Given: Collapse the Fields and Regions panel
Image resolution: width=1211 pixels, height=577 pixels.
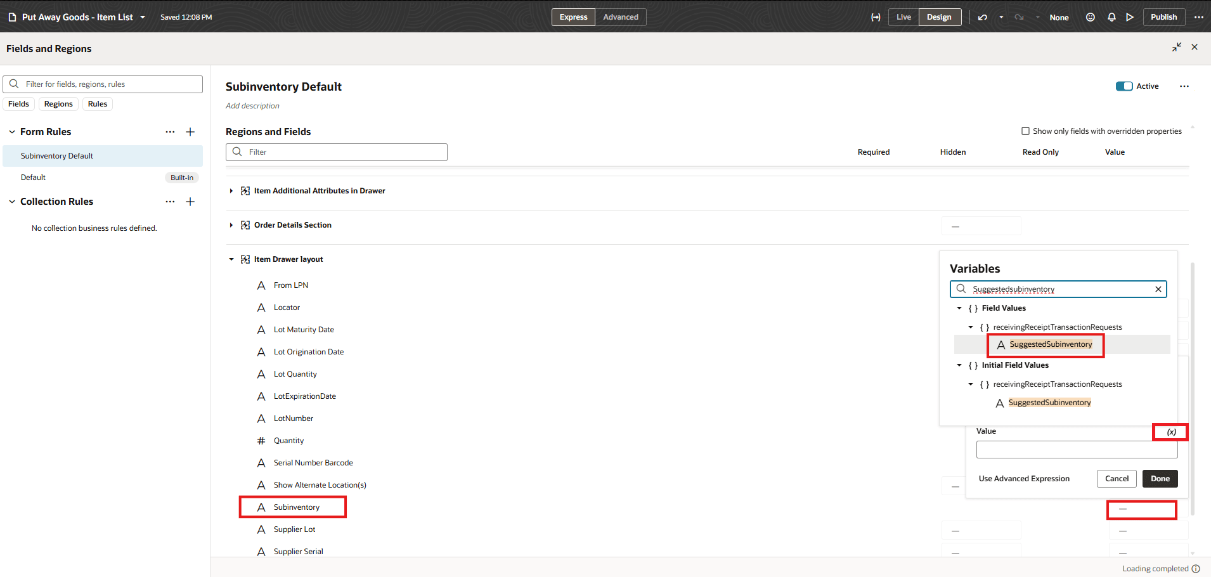Looking at the screenshot, I should [x=1177, y=48].
